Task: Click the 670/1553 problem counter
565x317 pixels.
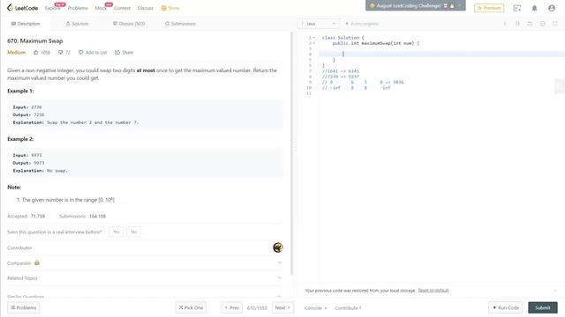Action: tap(257, 308)
